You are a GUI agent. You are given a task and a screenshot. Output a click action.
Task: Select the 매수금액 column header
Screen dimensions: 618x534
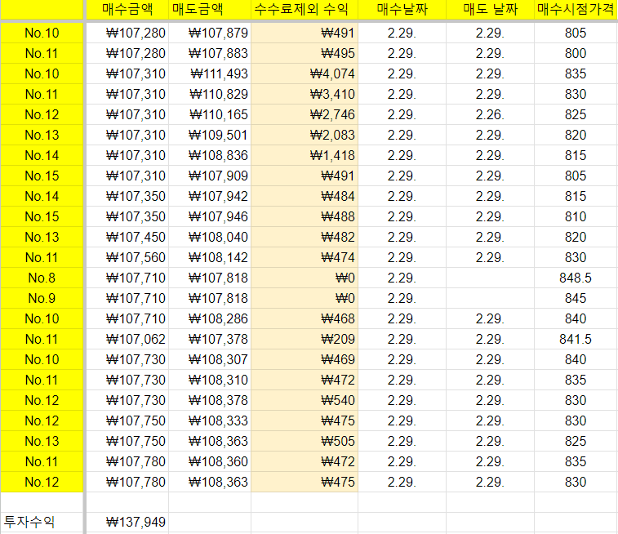point(127,10)
